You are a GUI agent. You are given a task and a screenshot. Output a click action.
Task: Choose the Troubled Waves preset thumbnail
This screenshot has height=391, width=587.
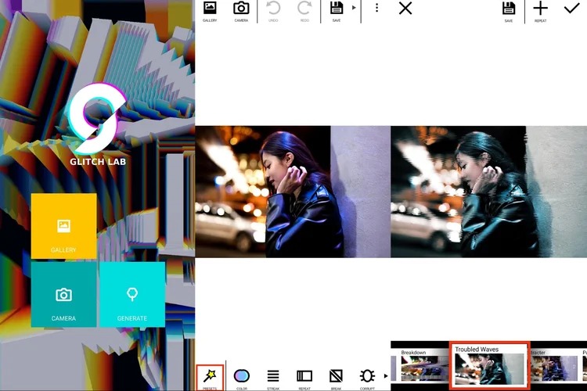click(x=489, y=365)
